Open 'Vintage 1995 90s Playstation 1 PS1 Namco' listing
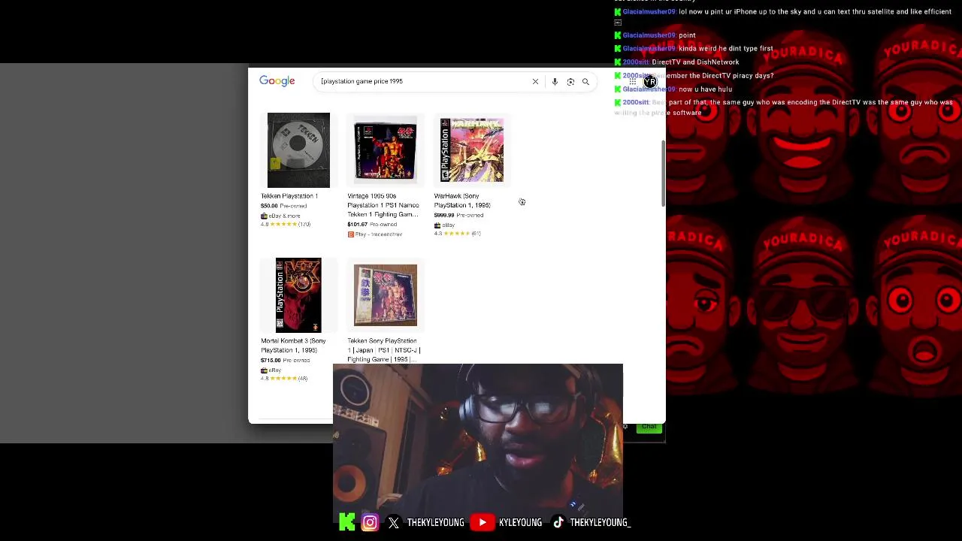This screenshot has width=962, height=541. [x=383, y=205]
